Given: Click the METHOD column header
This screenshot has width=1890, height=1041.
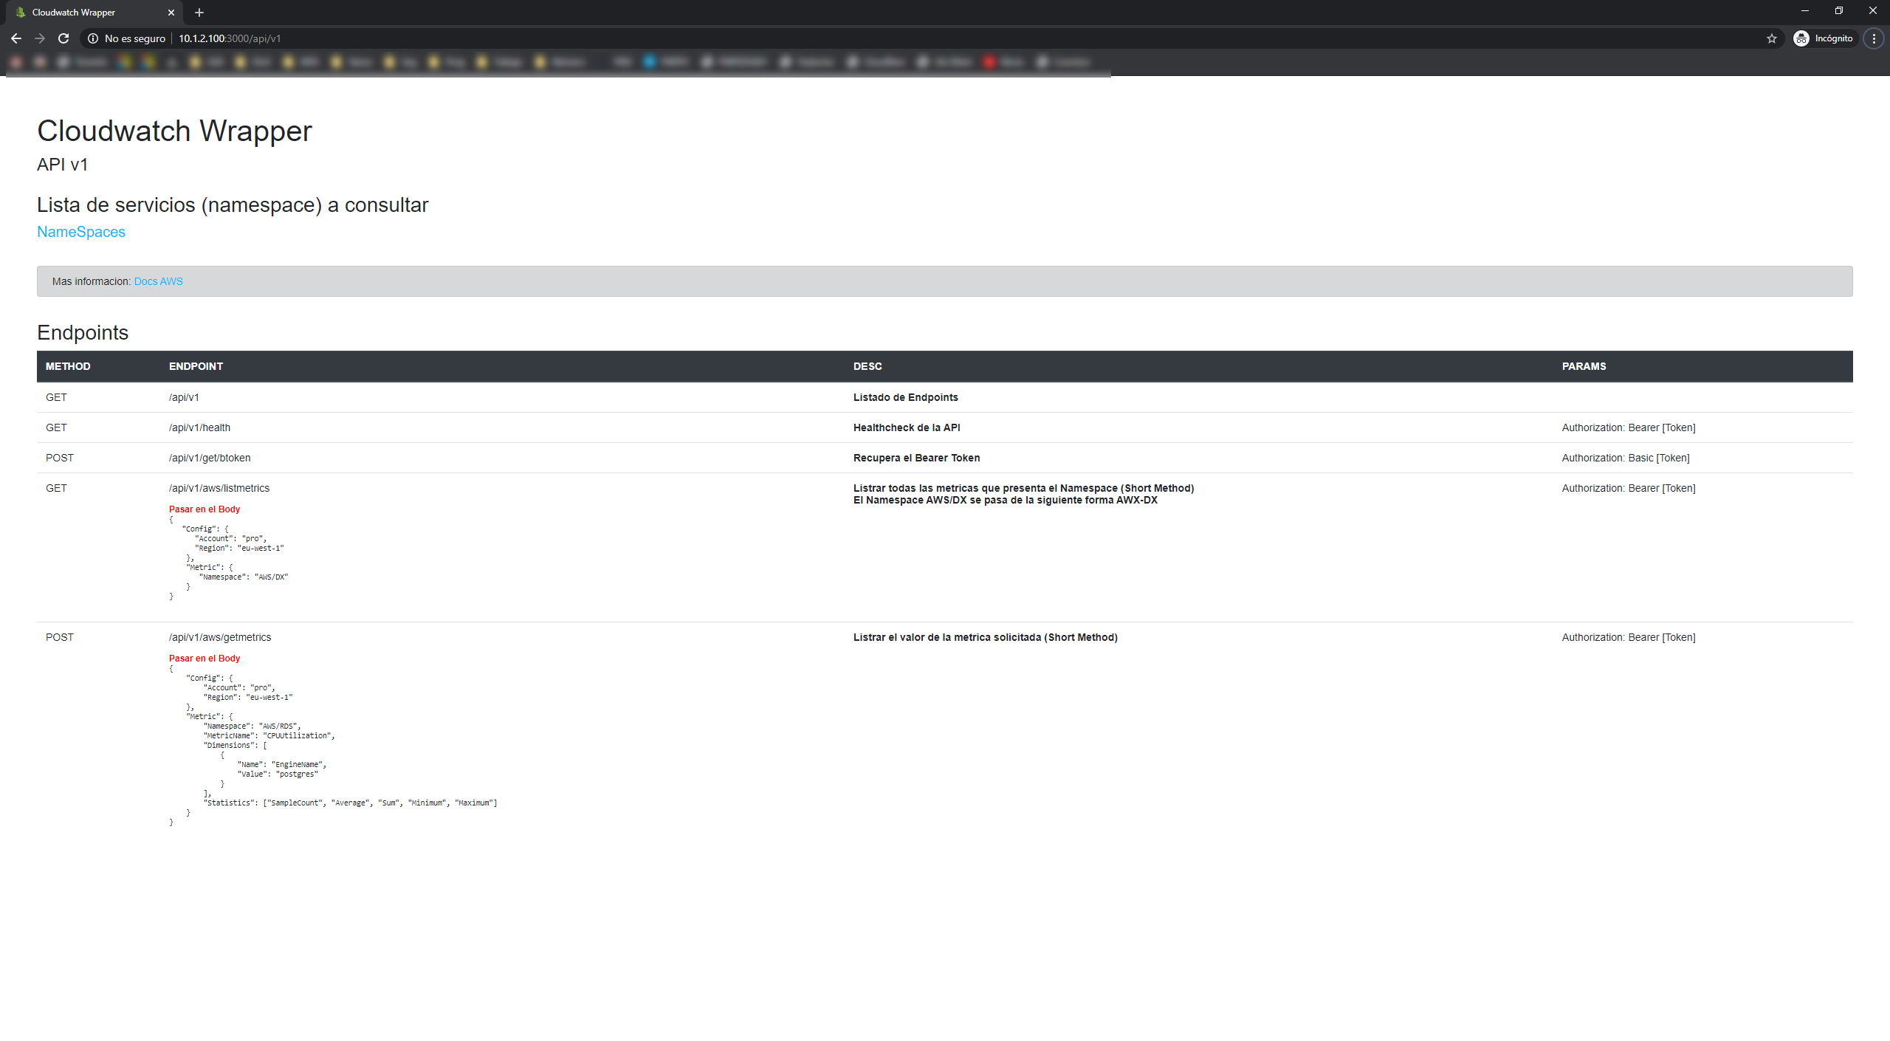Looking at the screenshot, I should coord(68,366).
